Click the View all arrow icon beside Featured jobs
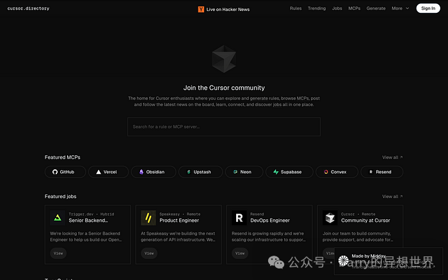Image resolution: width=448 pixels, height=280 pixels. point(401,196)
